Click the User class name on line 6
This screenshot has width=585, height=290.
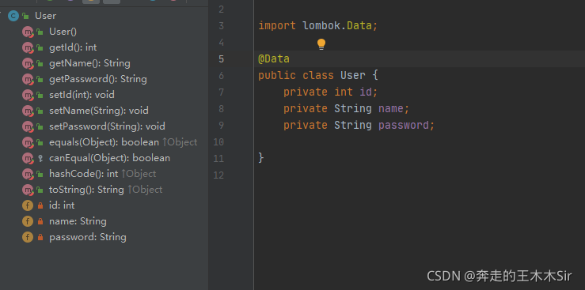coord(353,76)
